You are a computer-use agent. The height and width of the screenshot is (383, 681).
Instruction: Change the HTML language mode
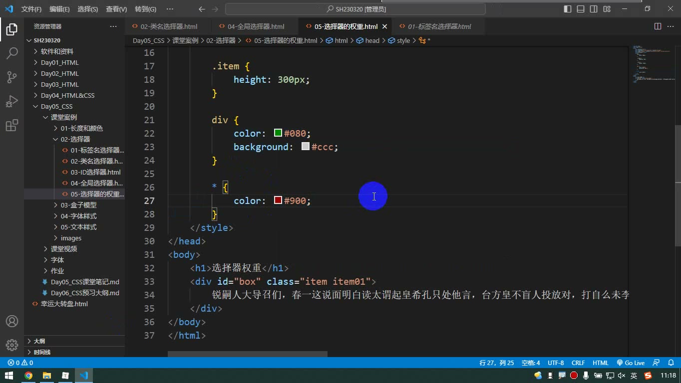[x=601, y=363]
